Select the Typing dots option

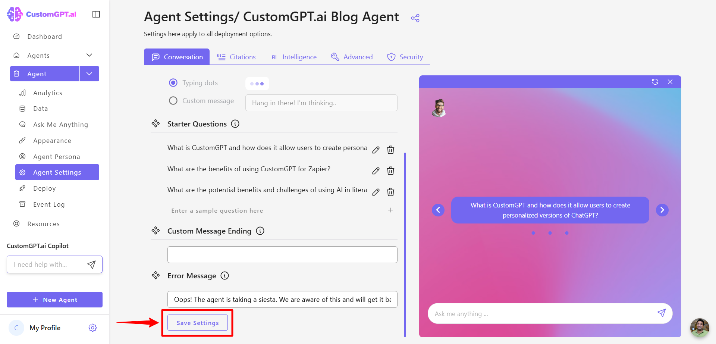pyautogui.click(x=173, y=83)
